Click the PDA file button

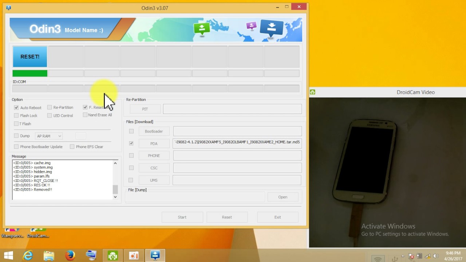(154, 143)
